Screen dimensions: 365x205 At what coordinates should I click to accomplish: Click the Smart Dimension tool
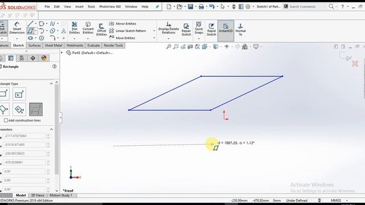(x=17, y=28)
